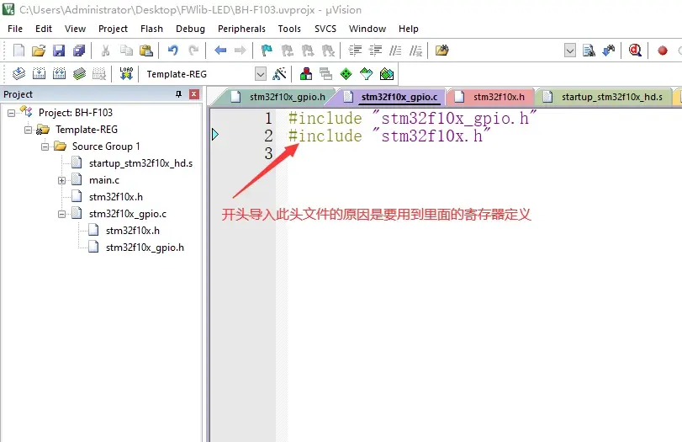Viewport: 682px width, 442px height.
Task: Open the Project menu
Action: [x=113, y=29]
